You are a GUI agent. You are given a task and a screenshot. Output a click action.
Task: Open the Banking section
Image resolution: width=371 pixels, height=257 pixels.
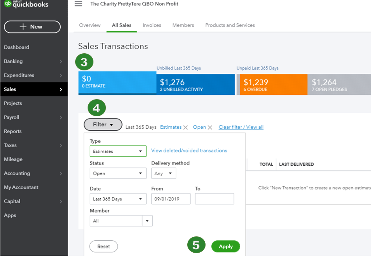(13, 61)
